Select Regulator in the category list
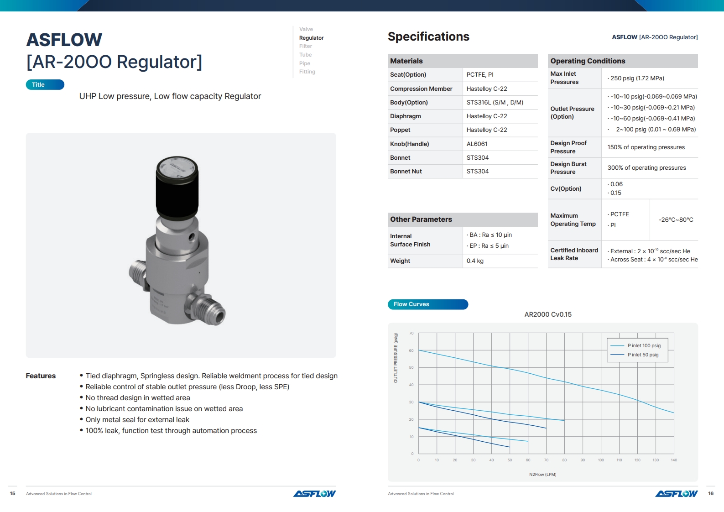Image resolution: width=724 pixels, height=512 pixels. coord(311,38)
